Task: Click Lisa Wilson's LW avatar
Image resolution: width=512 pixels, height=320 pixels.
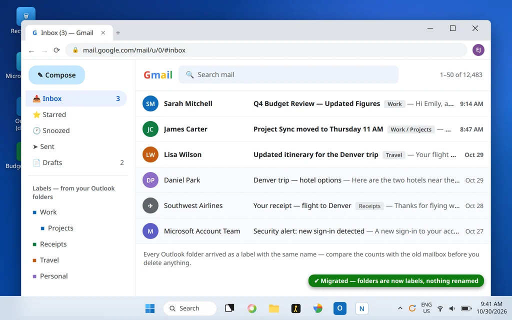Action: [150, 155]
